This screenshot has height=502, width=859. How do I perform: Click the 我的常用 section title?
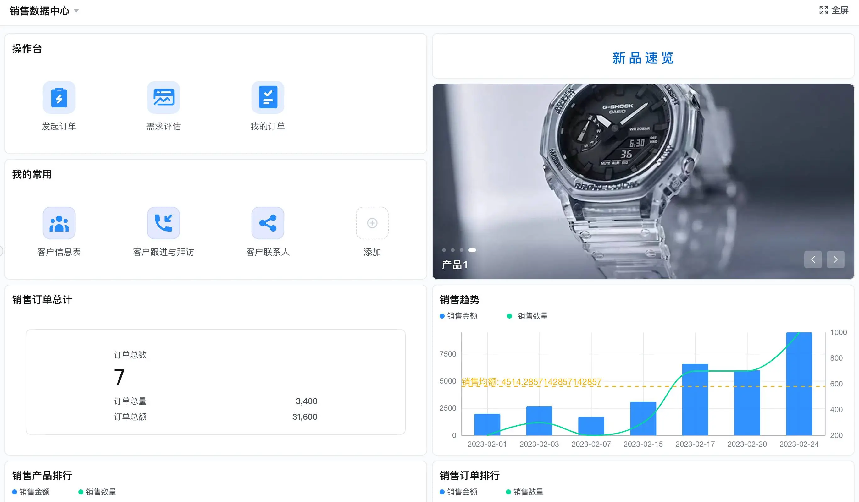pos(32,174)
